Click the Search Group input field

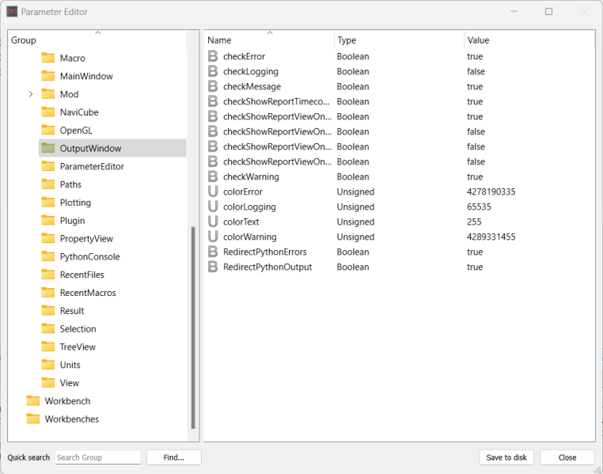[x=97, y=457]
